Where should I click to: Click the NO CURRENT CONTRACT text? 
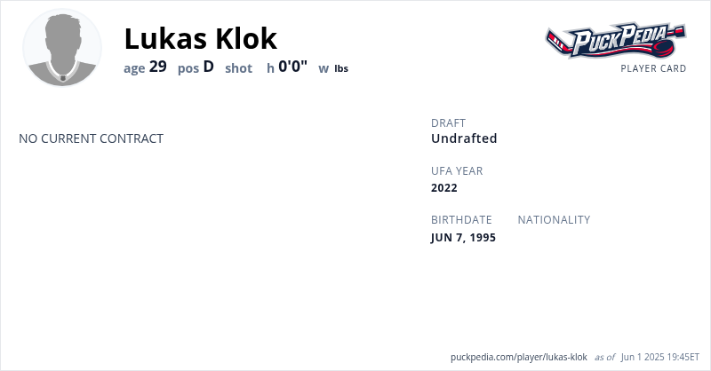pyautogui.click(x=91, y=138)
